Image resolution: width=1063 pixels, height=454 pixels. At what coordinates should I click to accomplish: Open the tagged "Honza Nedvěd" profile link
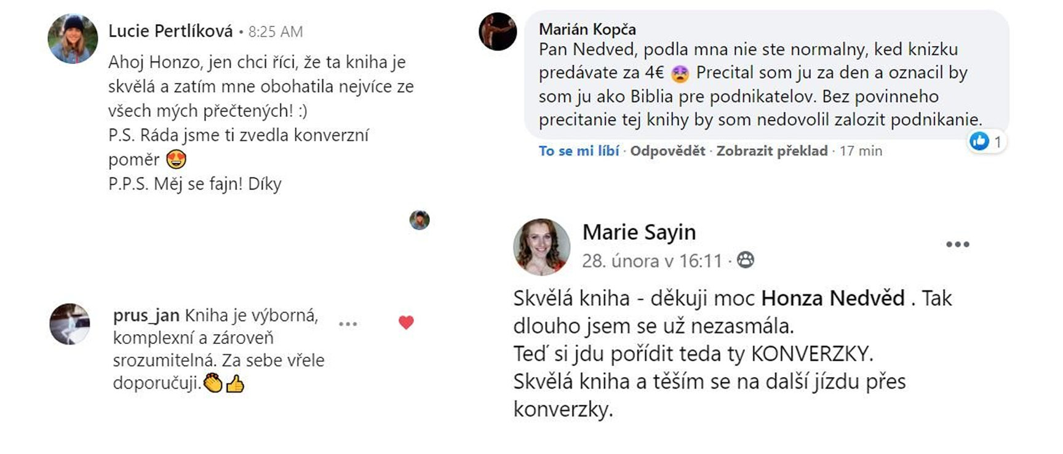tap(832, 298)
